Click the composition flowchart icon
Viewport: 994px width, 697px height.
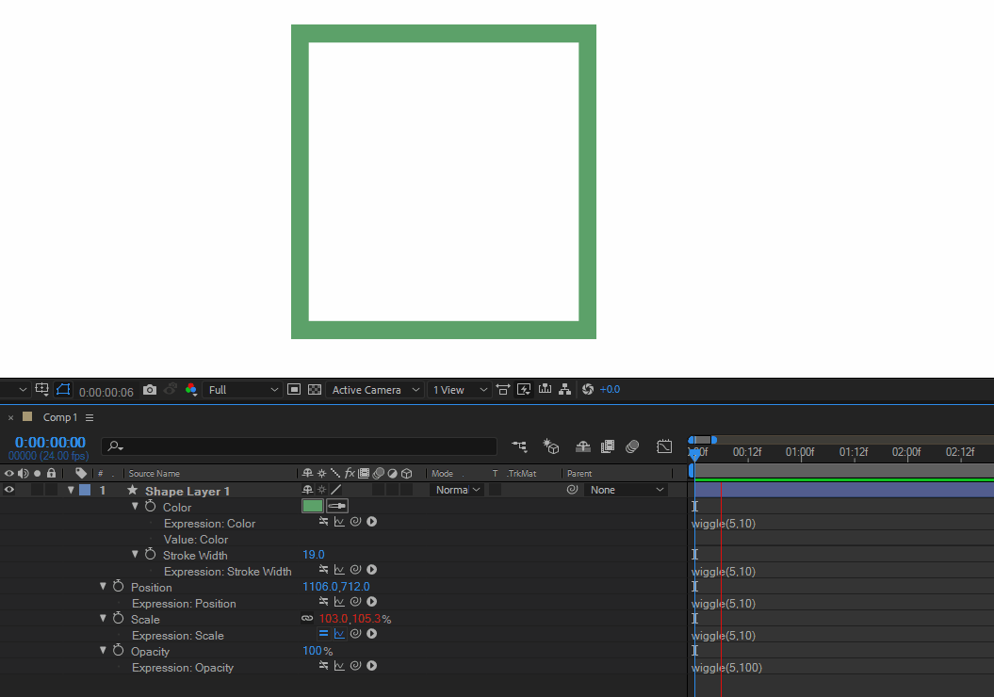pyautogui.click(x=564, y=390)
